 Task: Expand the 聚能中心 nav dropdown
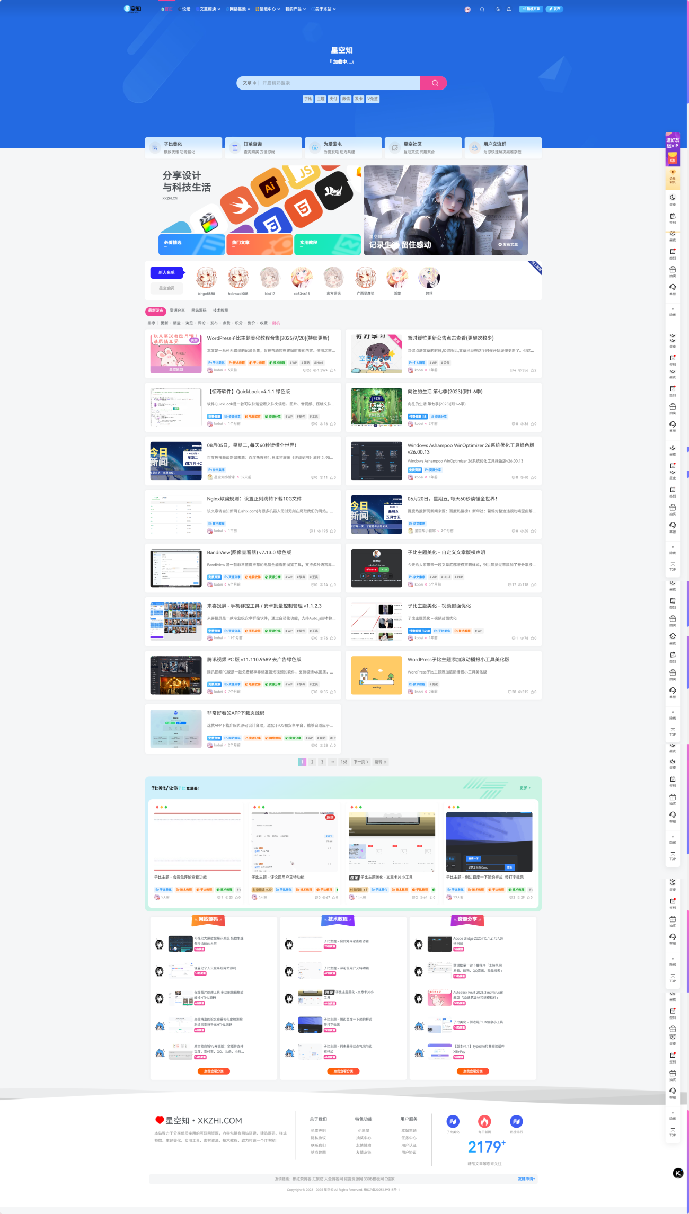(x=268, y=9)
